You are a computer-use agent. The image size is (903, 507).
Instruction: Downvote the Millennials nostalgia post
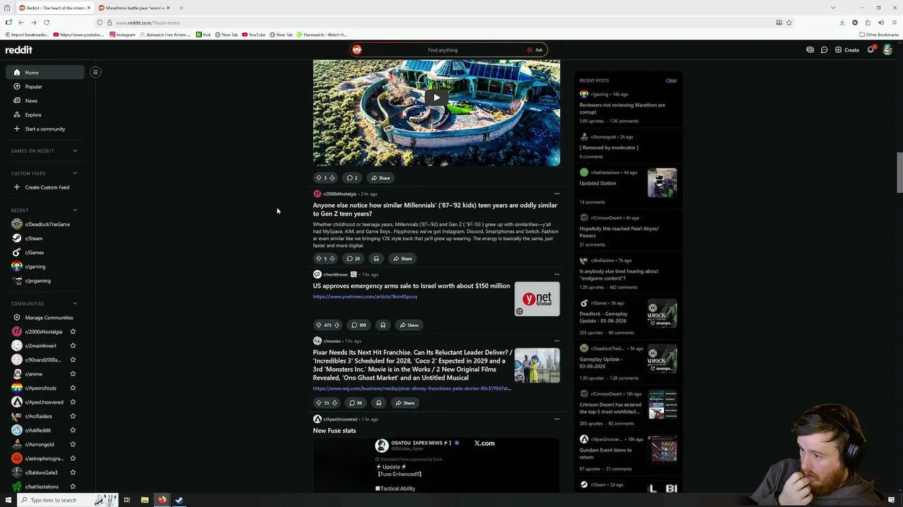[332, 258]
